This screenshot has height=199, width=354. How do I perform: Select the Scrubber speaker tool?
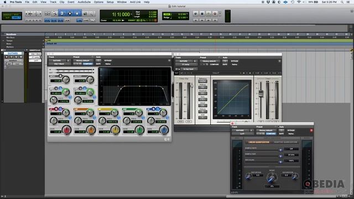coord(85,13)
